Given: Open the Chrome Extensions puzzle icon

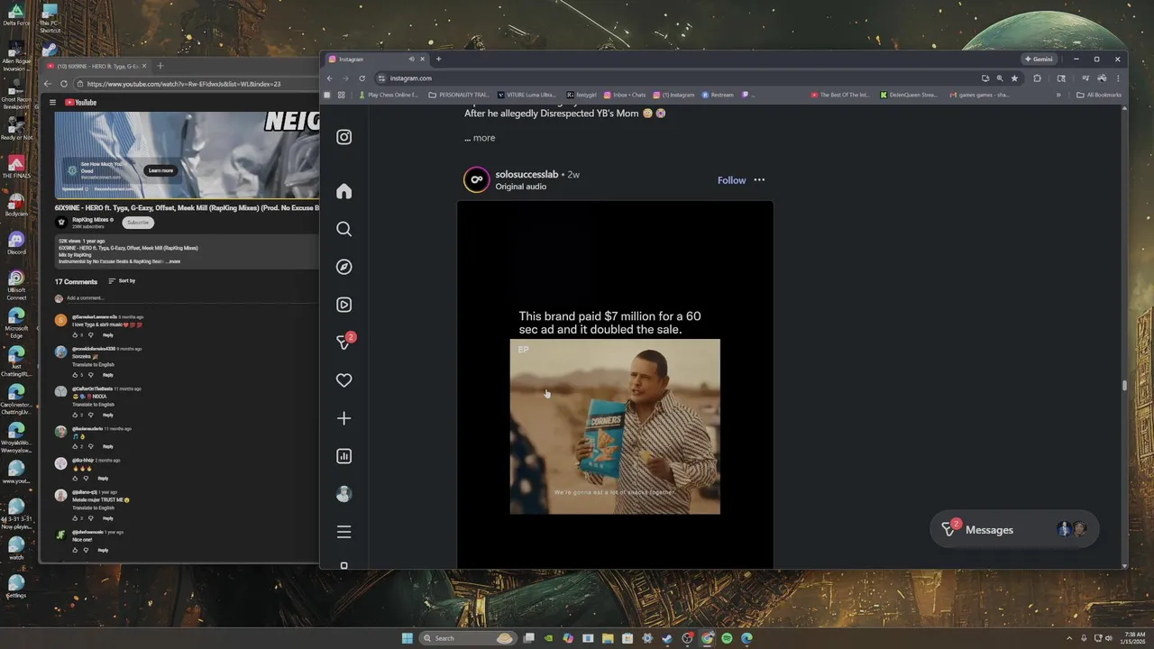Looking at the screenshot, I should pyautogui.click(x=1037, y=78).
